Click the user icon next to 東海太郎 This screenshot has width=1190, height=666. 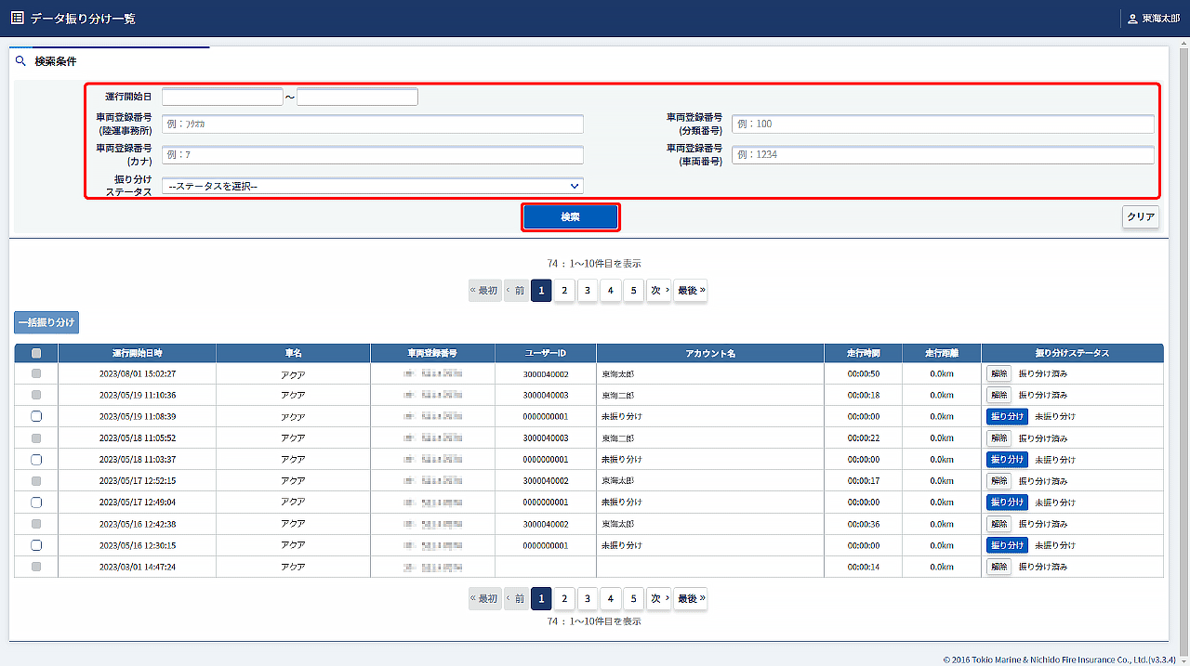[x=1131, y=19]
